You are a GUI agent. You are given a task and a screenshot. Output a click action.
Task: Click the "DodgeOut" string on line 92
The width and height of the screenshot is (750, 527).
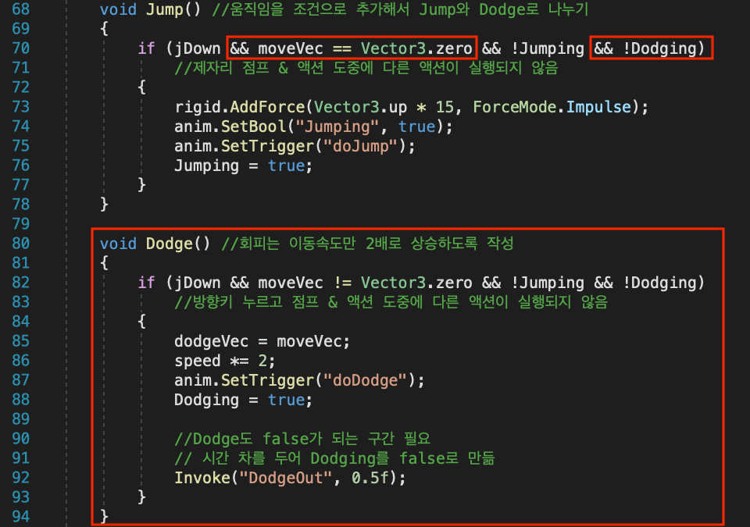pos(286,478)
